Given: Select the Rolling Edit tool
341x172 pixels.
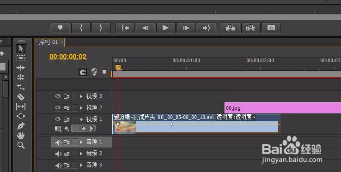Looking at the screenshot, I should (21, 77).
